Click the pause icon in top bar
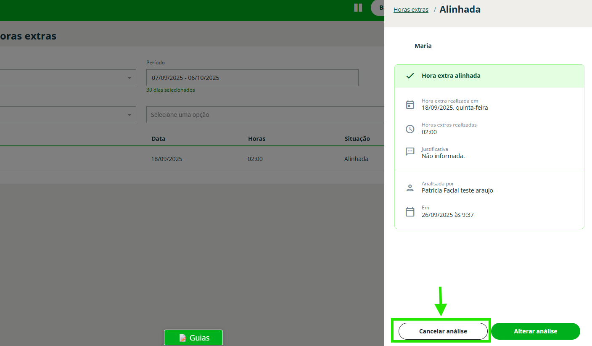The width and height of the screenshot is (592, 346). click(x=358, y=8)
